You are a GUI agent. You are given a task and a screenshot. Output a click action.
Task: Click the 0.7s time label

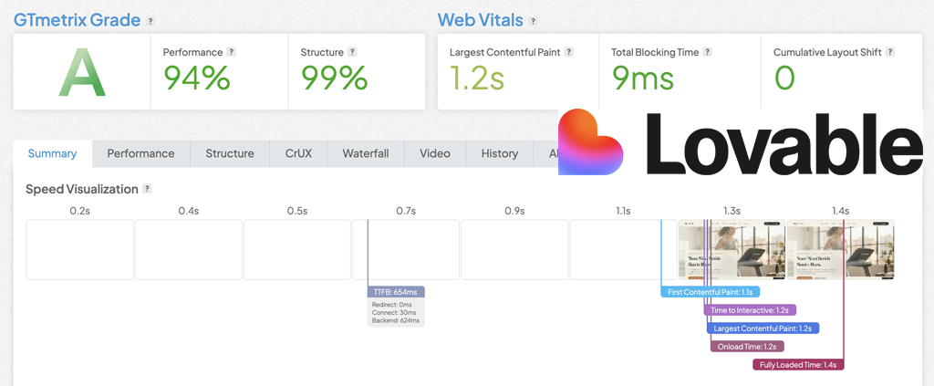(x=406, y=211)
